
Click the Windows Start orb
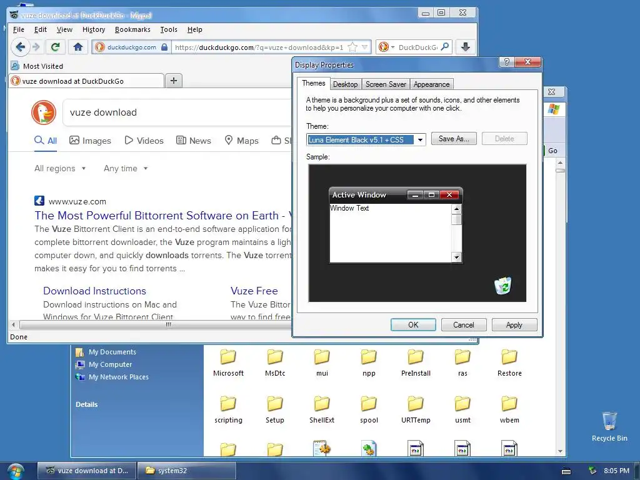pos(15,471)
